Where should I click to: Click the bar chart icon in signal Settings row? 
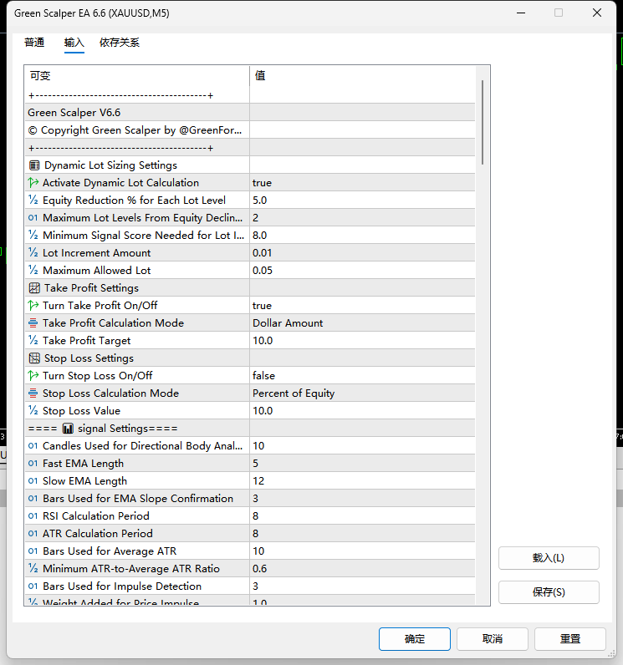point(68,429)
